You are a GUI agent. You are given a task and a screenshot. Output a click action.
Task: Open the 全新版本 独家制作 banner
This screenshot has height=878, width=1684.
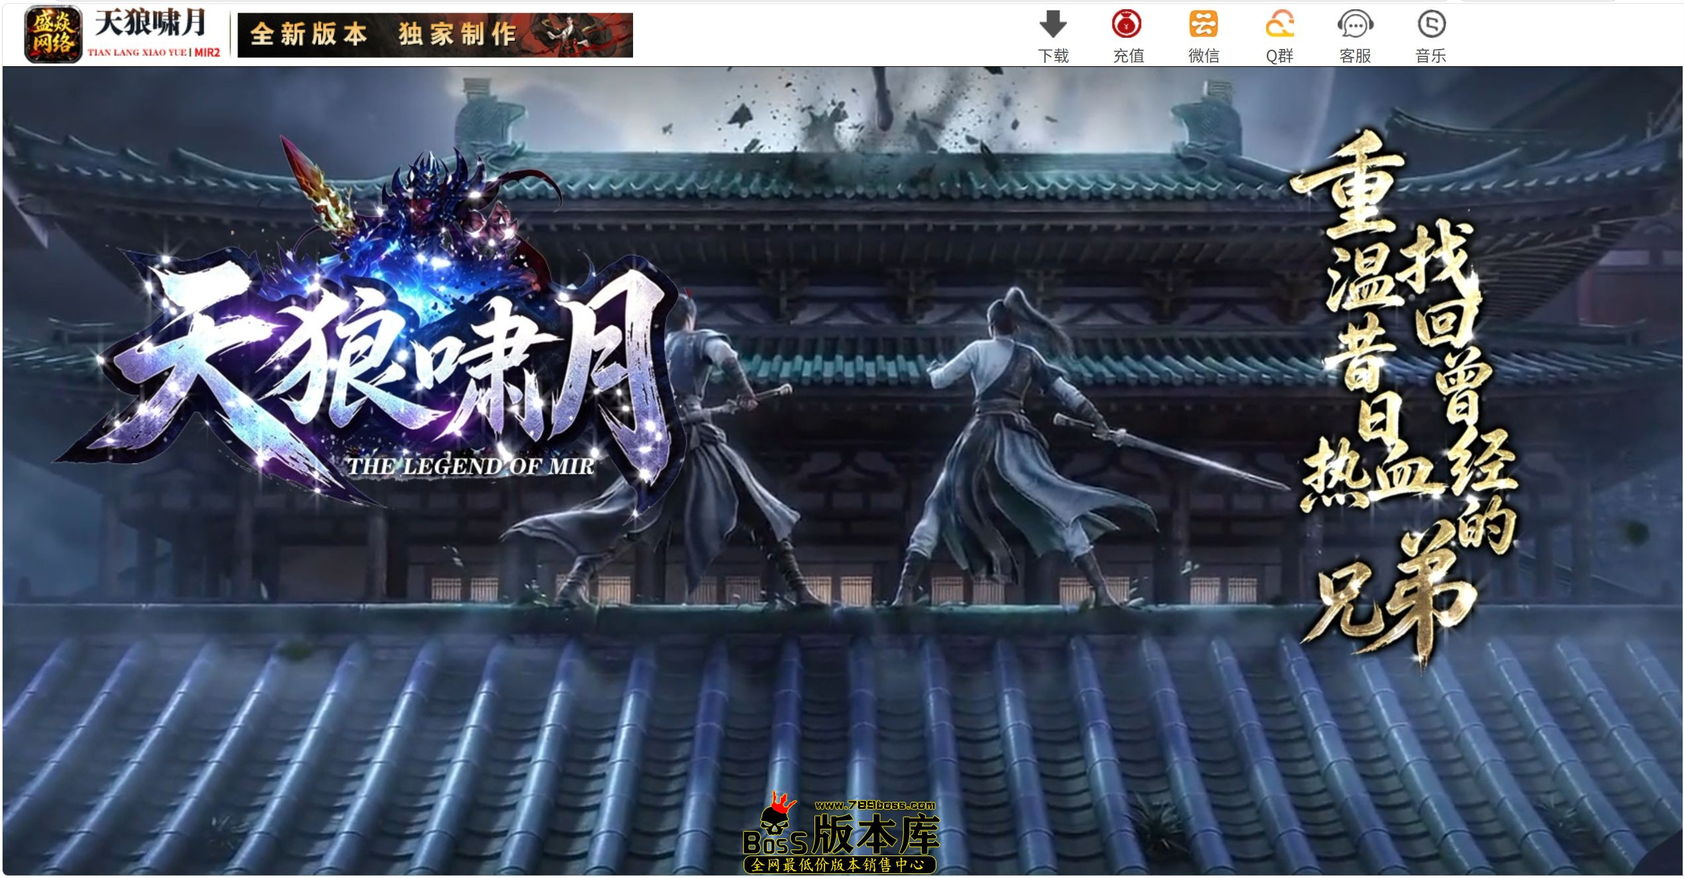click(x=435, y=35)
